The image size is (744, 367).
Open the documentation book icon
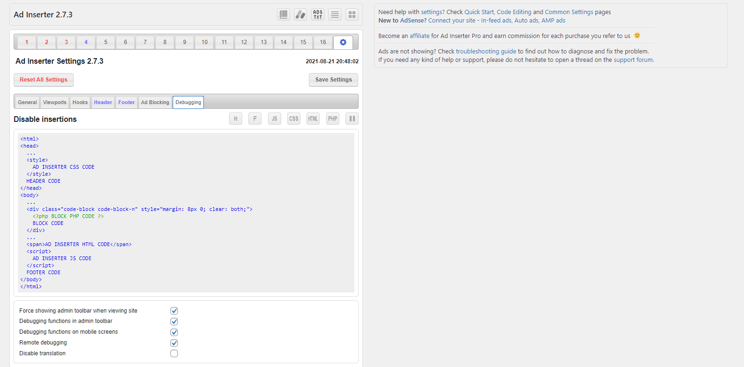click(284, 15)
